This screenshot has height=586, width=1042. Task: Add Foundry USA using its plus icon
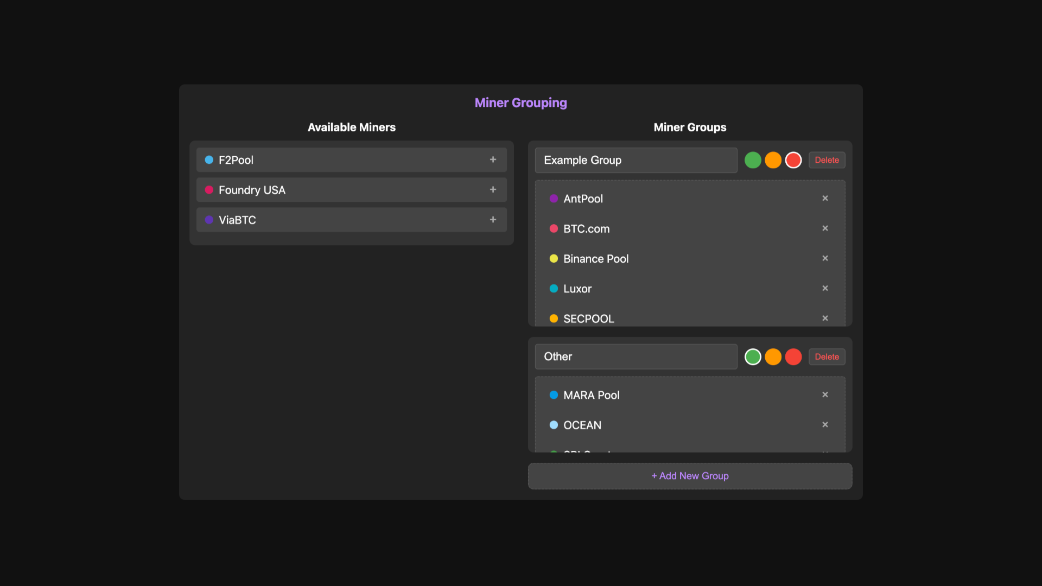(x=493, y=189)
